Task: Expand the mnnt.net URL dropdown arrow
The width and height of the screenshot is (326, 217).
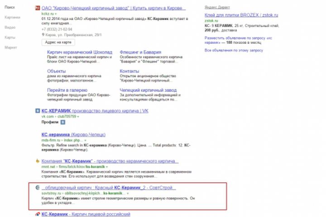Action: tap(107, 167)
